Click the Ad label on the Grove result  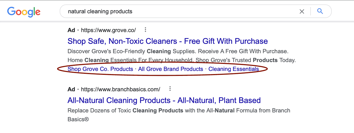(x=71, y=30)
